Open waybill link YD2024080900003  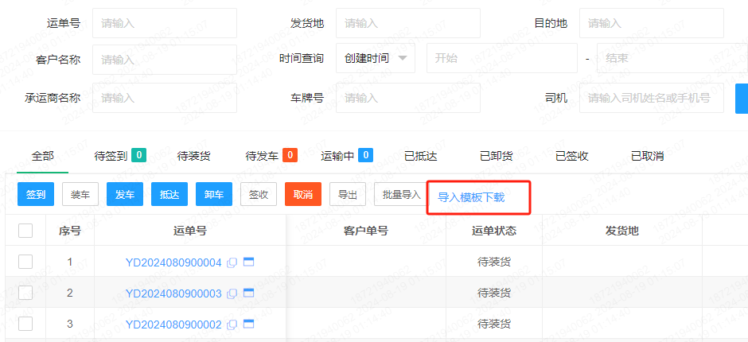click(173, 293)
